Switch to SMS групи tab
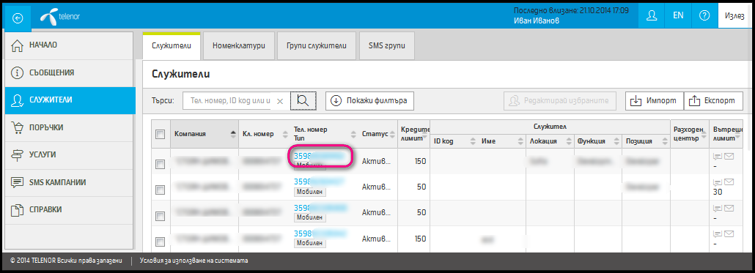The image size is (755, 273). (386, 46)
